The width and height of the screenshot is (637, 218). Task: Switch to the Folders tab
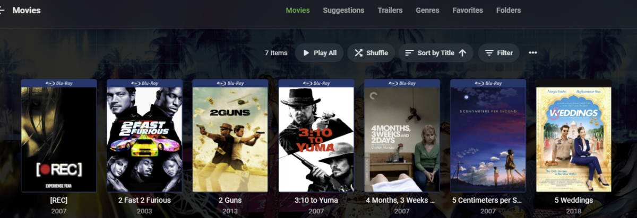point(509,10)
